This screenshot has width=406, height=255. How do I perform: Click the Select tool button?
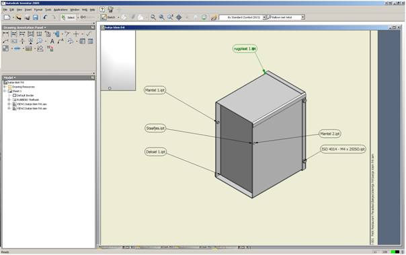click(69, 17)
